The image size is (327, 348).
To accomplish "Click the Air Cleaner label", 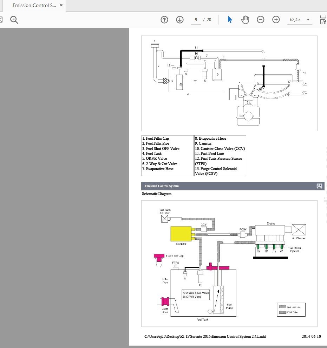I will coord(299,238).
